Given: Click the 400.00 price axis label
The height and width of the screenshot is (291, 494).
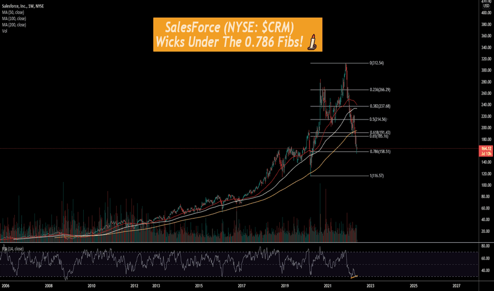Looking at the screenshot, I should [486, 13].
